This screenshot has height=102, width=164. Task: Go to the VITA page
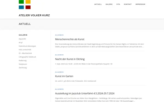click(x=118, y=4)
